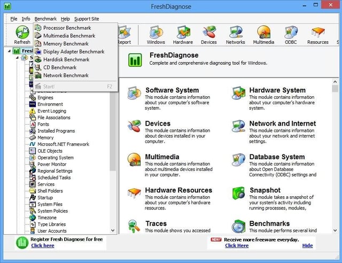Open the Support Site menu

(87, 19)
